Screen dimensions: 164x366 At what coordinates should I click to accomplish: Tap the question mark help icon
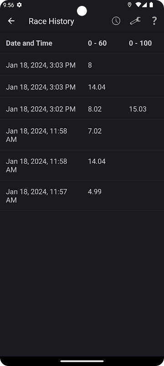click(154, 21)
